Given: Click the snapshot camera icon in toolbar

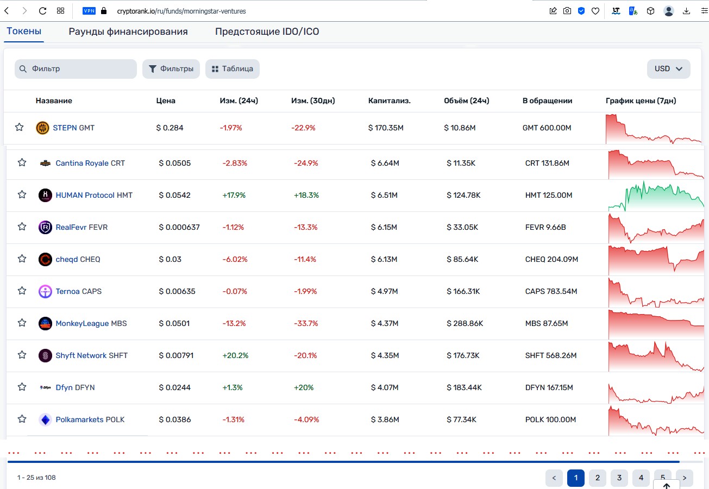Looking at the screenshot, I should [x=567, y=10].
